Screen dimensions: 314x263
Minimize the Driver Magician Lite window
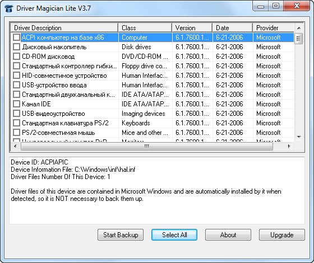pos(261,6)
